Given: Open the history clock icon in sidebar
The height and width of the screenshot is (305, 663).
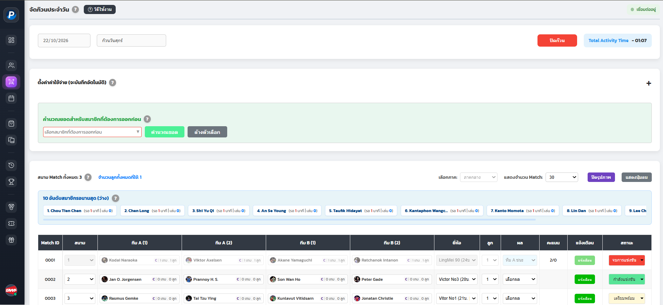Looking at the screenshot, I should point(11,165).
